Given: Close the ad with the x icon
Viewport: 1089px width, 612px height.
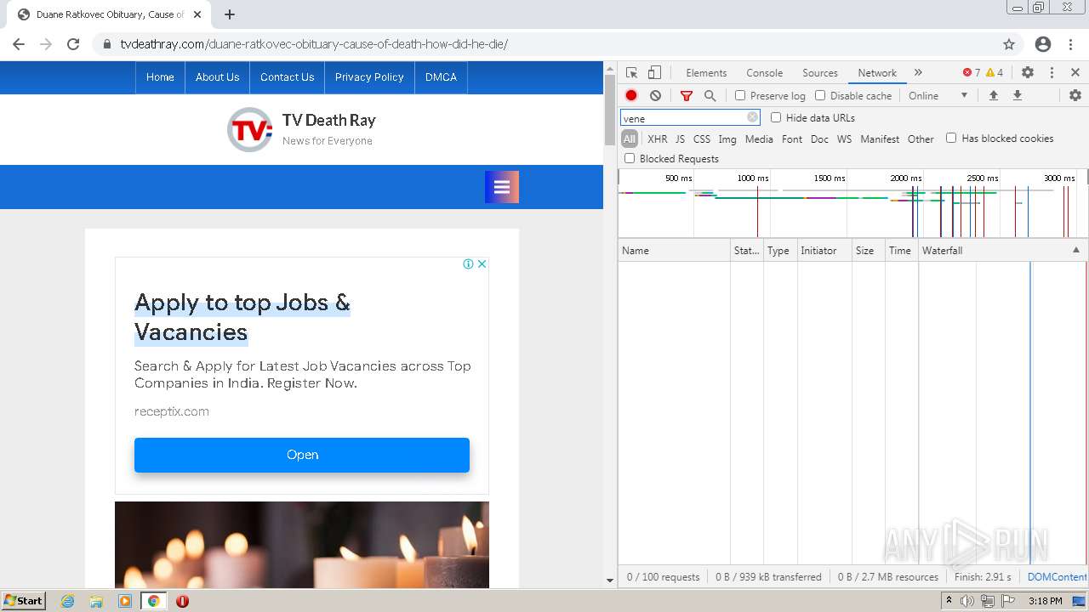Looking at the screenshot, I should click(x=482, y=264).
